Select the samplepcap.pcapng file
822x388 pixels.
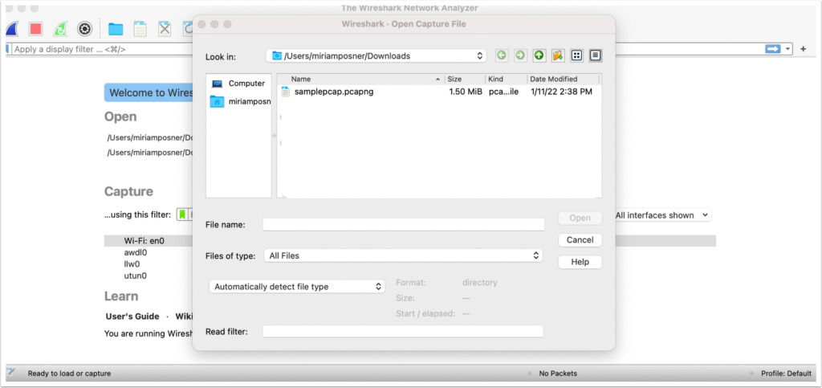pyautogui.click(x=333, y=92)
